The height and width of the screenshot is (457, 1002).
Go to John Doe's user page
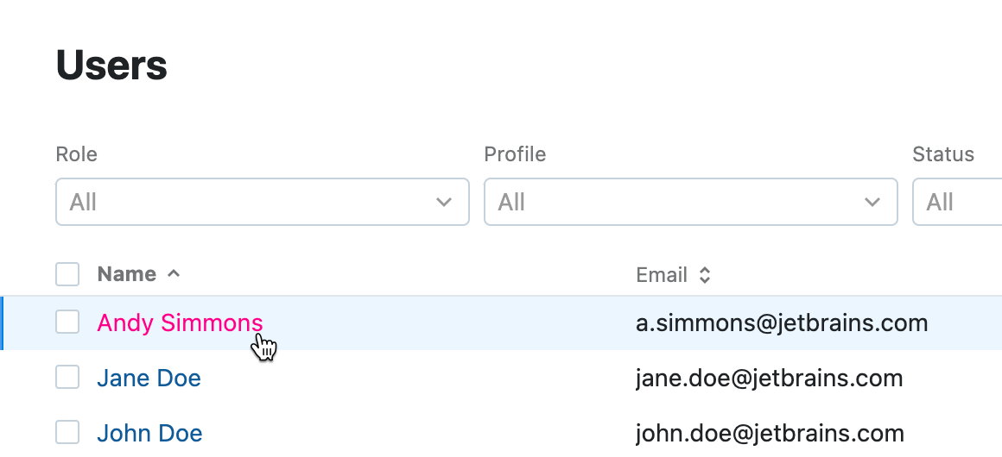point(149,433)
